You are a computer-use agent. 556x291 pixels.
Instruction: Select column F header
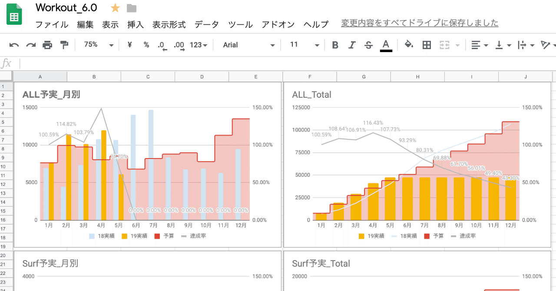[310, 77]
